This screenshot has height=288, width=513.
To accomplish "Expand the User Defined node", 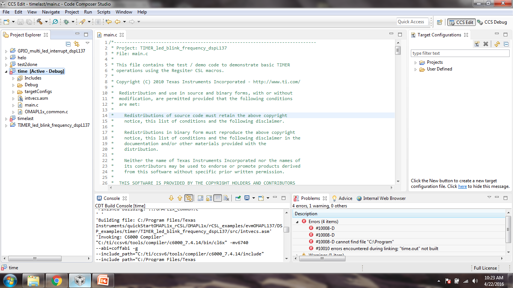I will click(x=415, y=69).
